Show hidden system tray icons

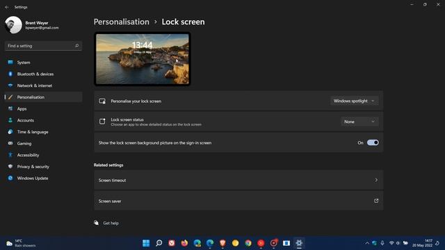(367, 243)
